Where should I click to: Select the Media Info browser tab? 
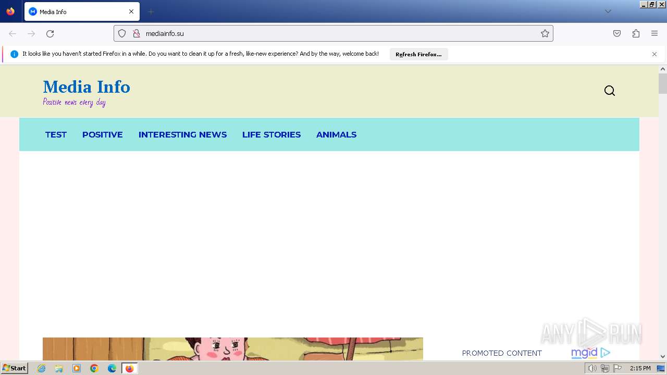82,11
